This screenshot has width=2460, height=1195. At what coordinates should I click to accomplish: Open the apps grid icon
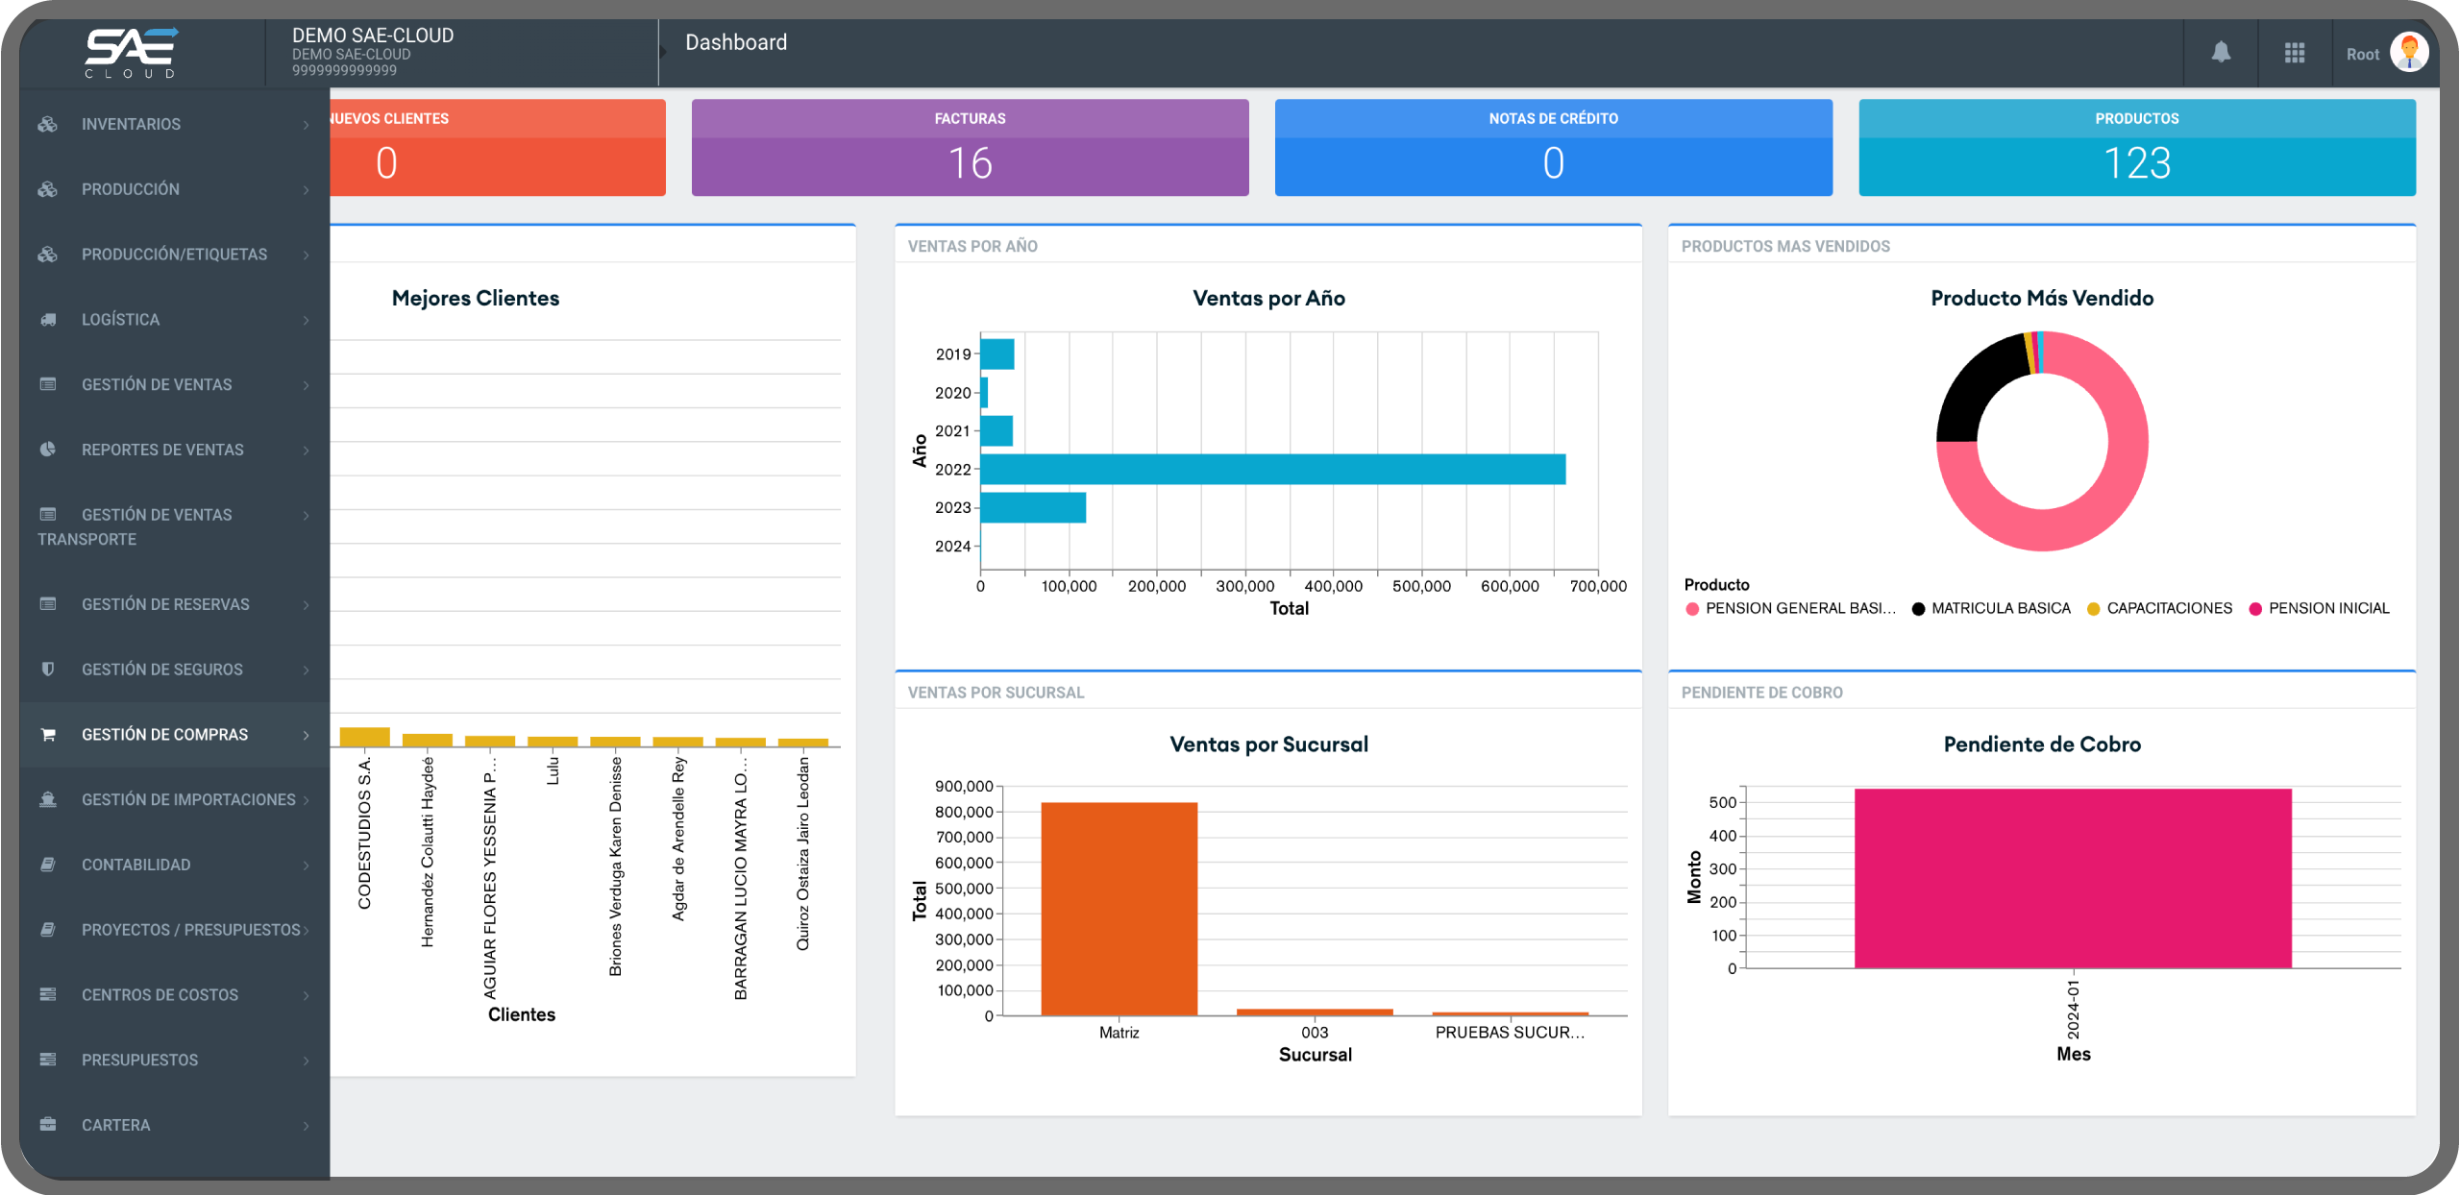click(2295, 53)
